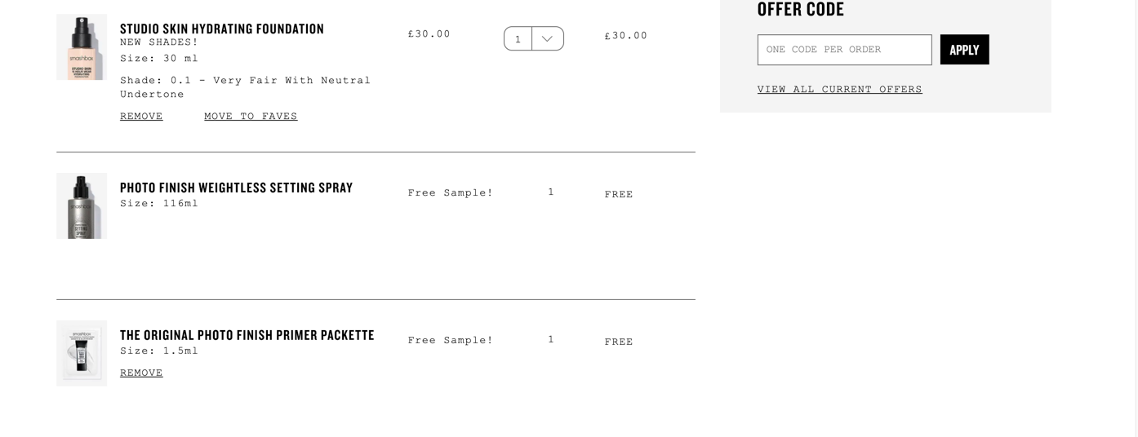Remove the Original Photo Finish Primer Packette
Screen dimensions: 1138x437
click(x=141, y=373)
